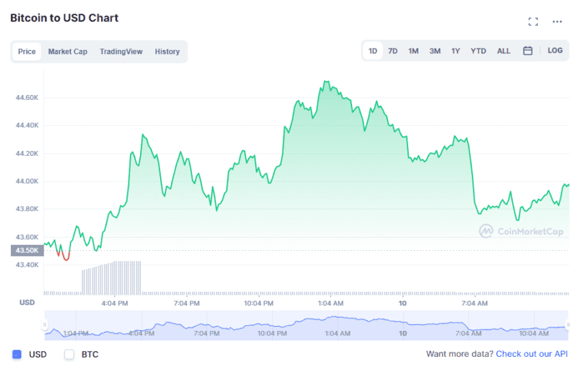Follow the Check out our API link
This screenshot has height=376, width=588.
[x=531, y=354]
